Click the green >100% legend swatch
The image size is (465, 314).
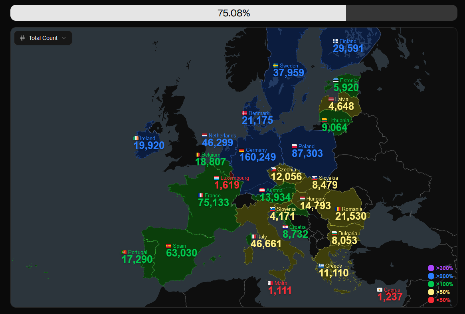tap(431, 284)
